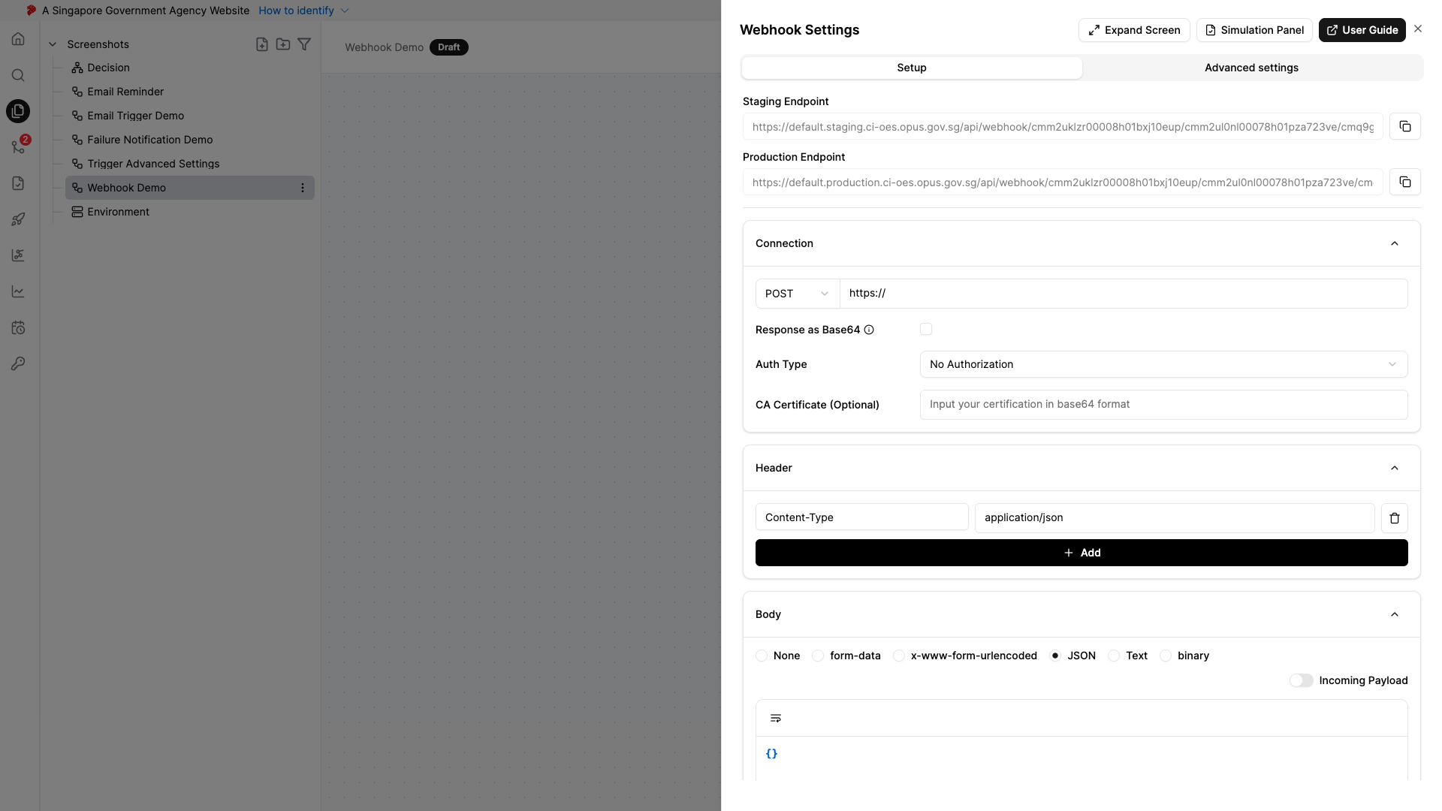
Task: Click Expand Screen button
Action: click(x=1134, y=30)
